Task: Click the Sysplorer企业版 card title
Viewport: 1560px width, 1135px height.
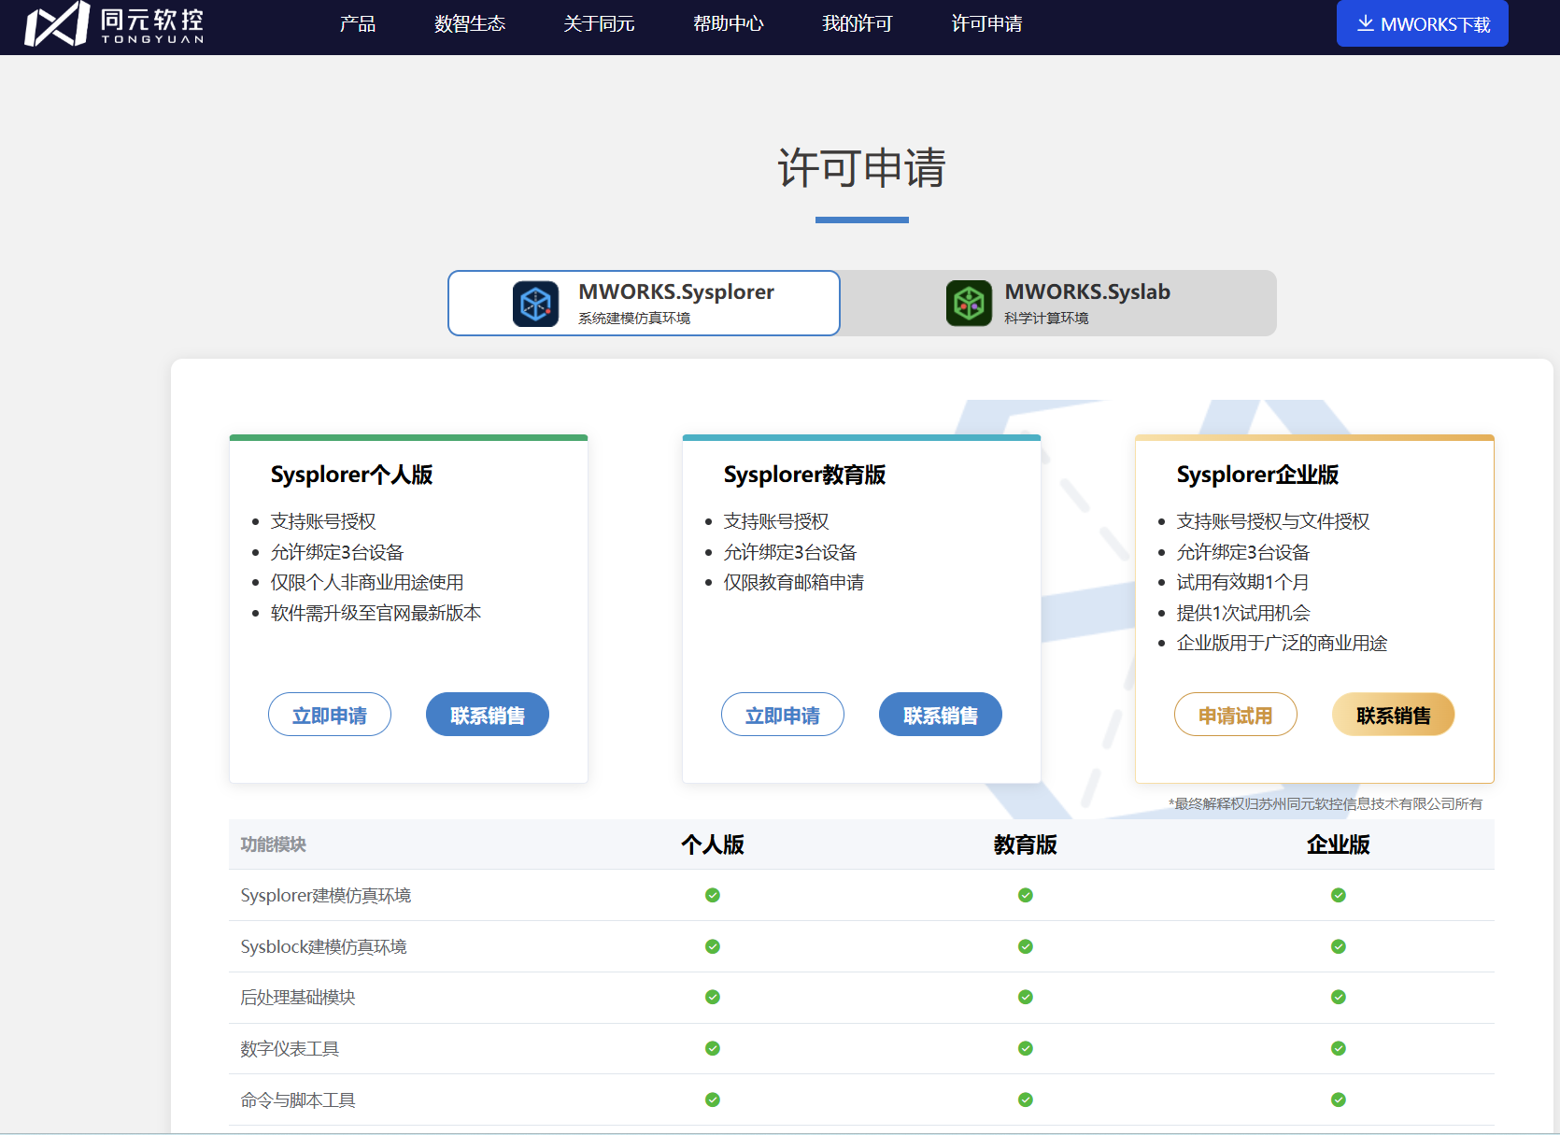Action: pos(1258,475)
